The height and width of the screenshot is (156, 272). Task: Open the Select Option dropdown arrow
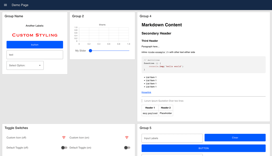point(40,65)
